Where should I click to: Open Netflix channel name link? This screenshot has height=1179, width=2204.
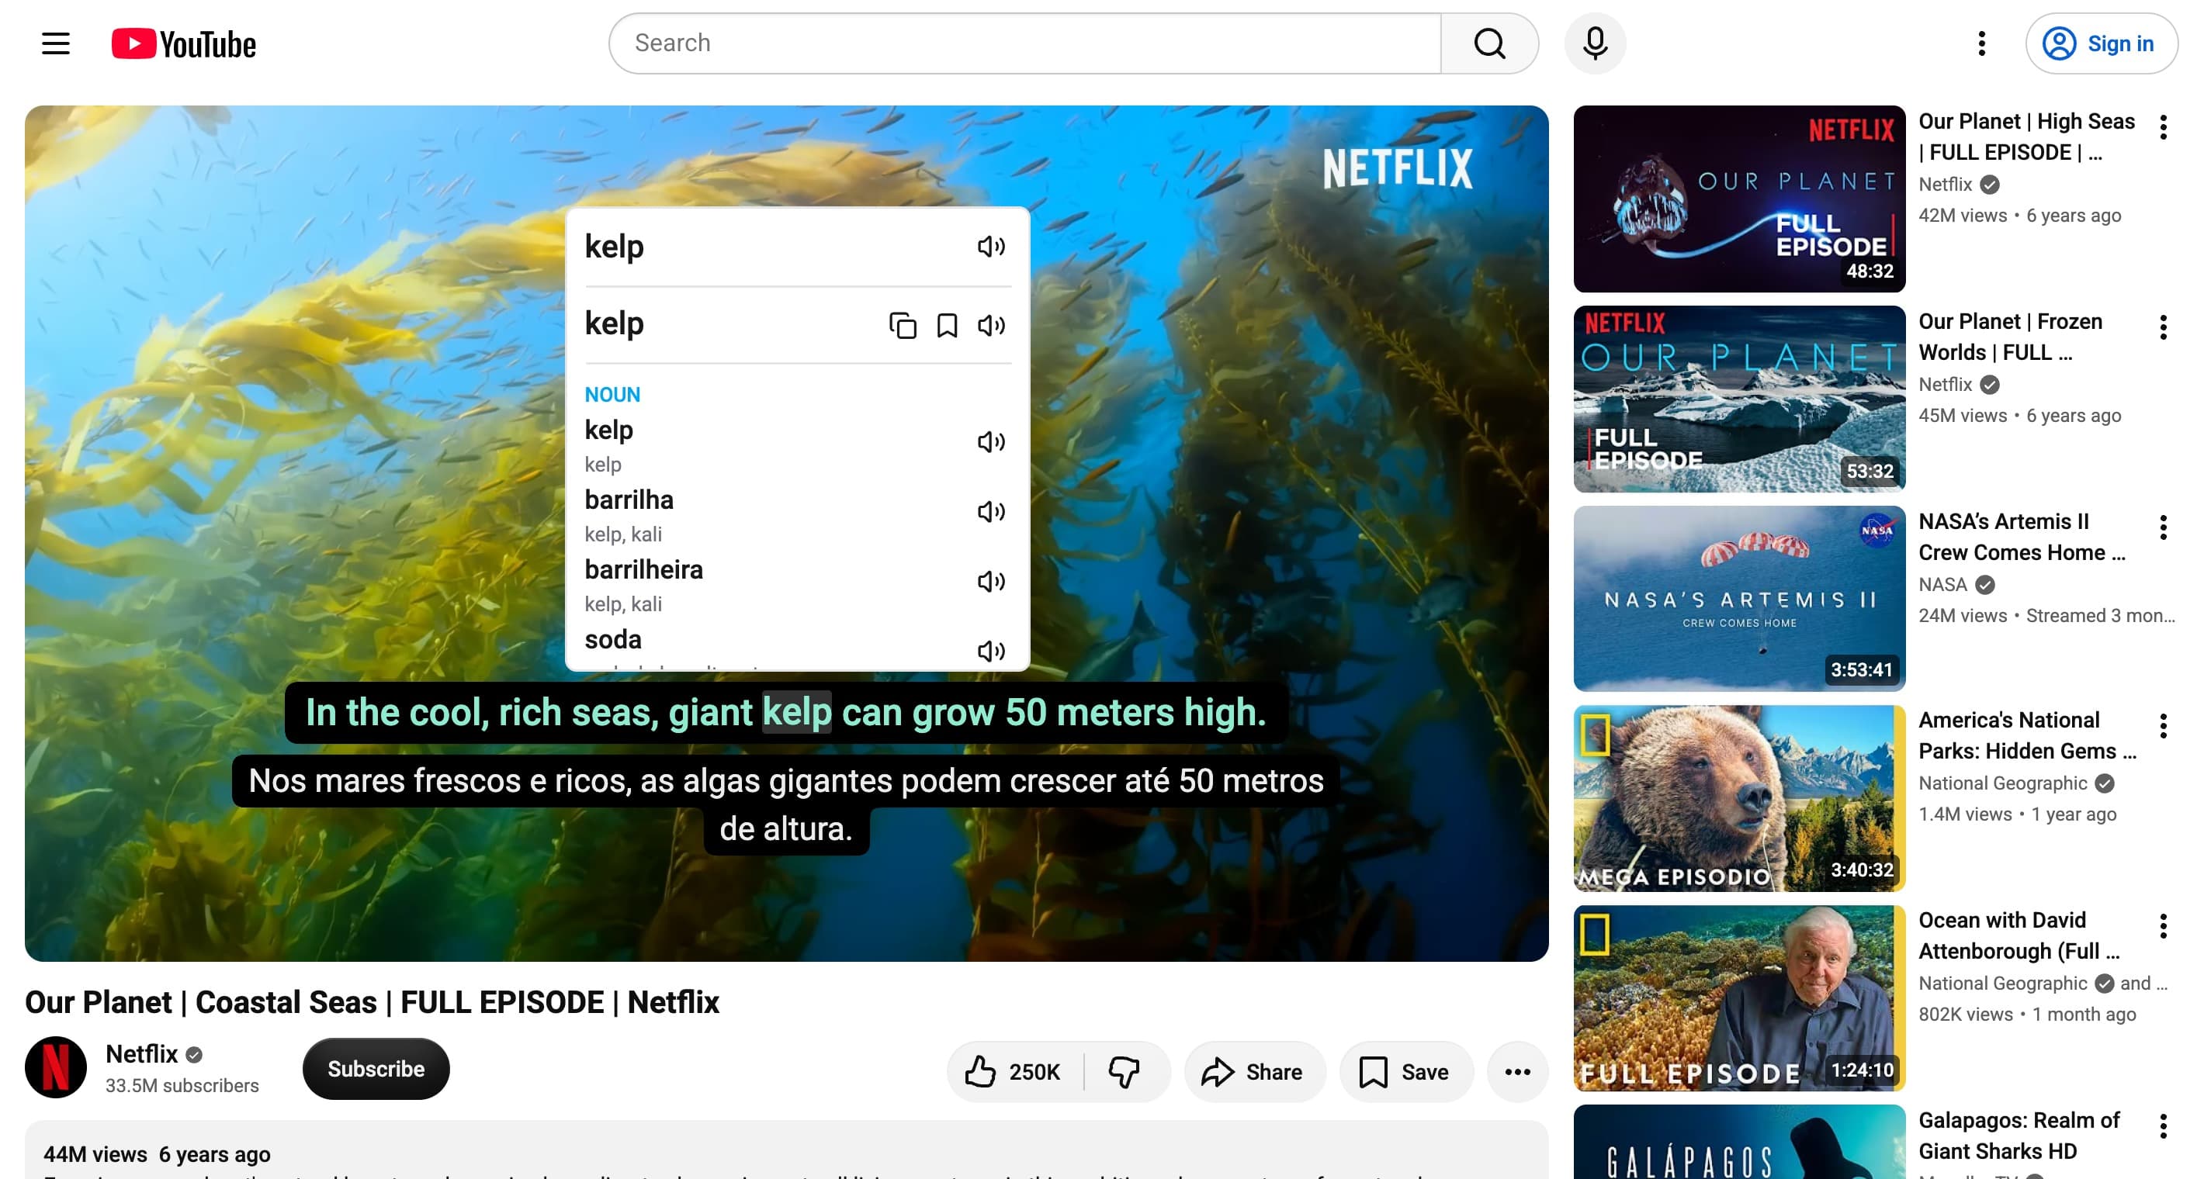coord(142,1053)
